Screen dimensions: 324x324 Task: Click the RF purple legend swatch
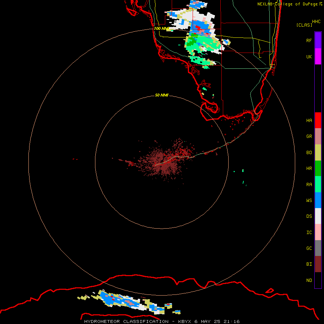pos(318,40)
